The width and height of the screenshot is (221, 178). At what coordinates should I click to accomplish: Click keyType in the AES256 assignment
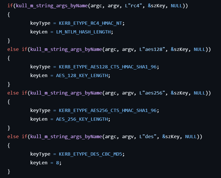[40, 111]
